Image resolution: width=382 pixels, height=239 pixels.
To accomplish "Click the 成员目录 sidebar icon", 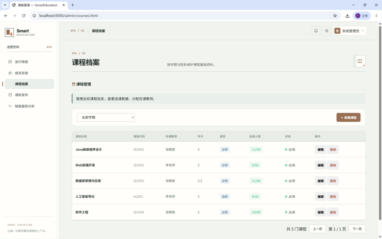I will click(10, 73).
